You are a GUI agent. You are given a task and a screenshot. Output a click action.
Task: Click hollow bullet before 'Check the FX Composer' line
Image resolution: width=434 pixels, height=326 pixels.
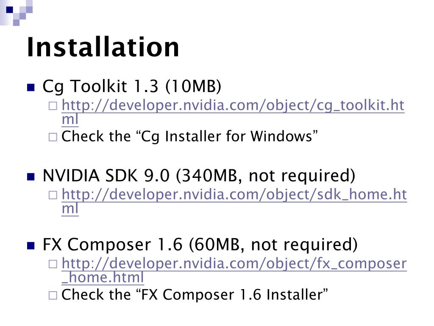(53, 295)
